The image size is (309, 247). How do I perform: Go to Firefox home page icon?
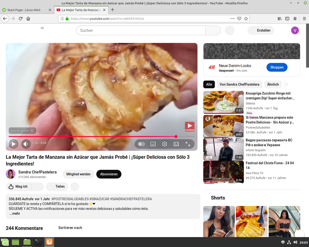(x=28, y=19)
